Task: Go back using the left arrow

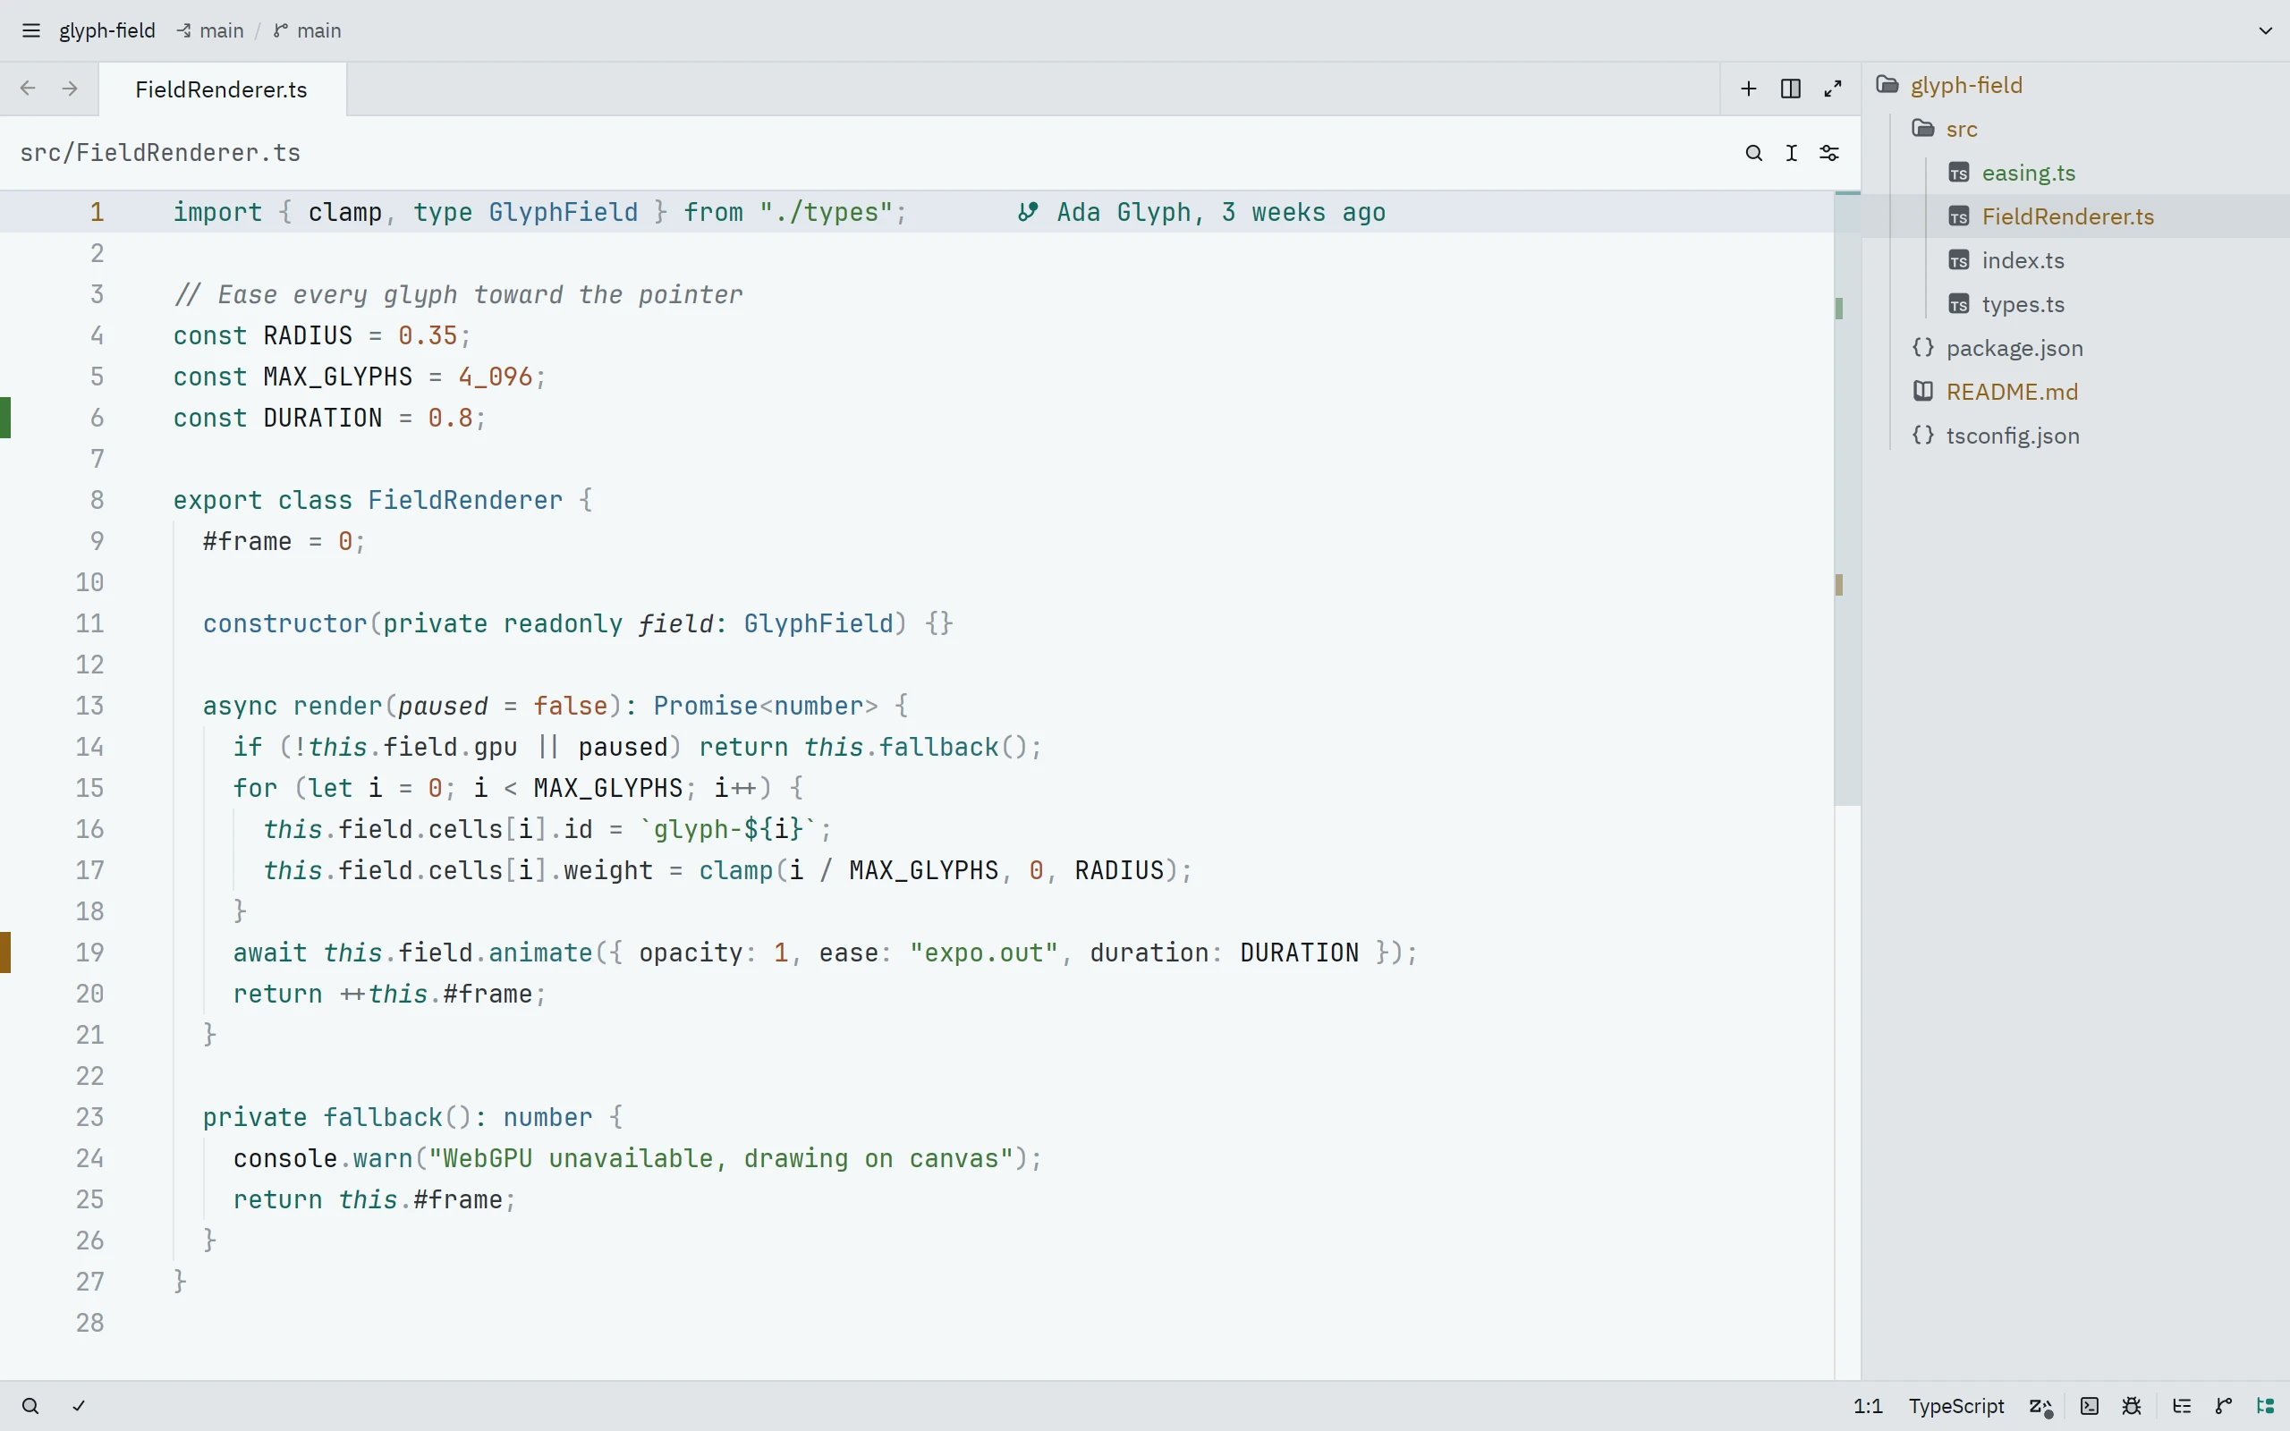Action: coord(29,88)
